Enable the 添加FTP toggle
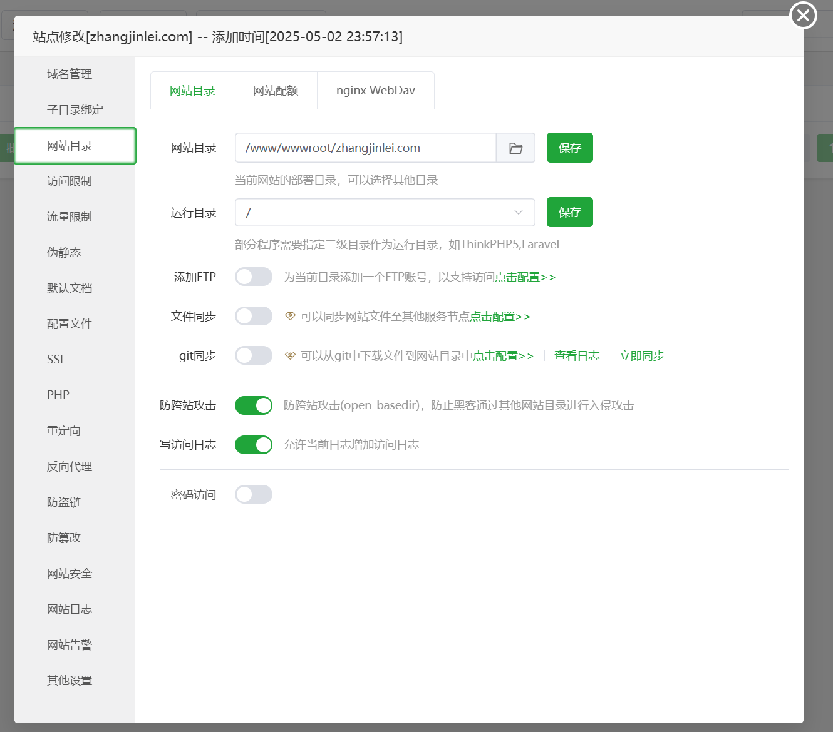833x732 pixels. coord(253,277)
